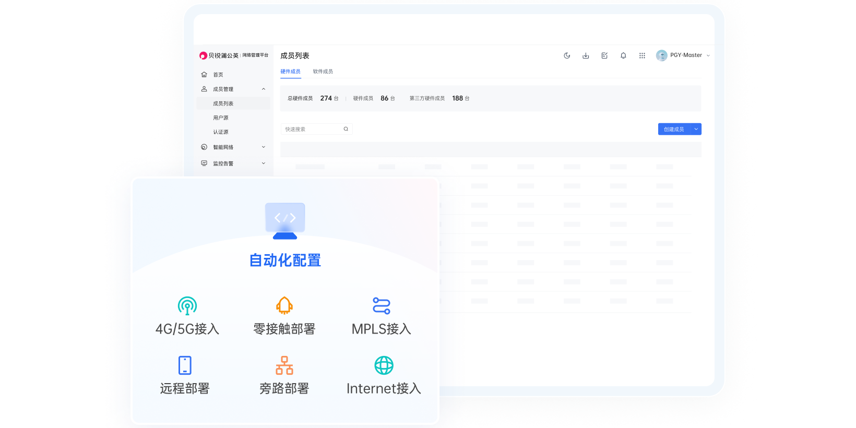
Task: Open notifications via the bell icon
Action: 623,55
